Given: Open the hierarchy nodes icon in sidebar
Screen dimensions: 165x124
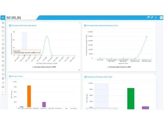Looking at the screenshot, I should 3,35.
